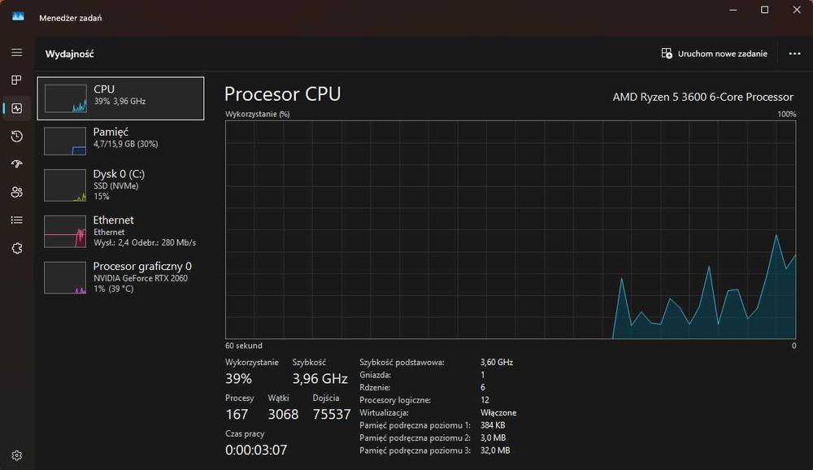Open the Startup apps page icon
This screenshot has height=470, width=813.
click(16, 164)
